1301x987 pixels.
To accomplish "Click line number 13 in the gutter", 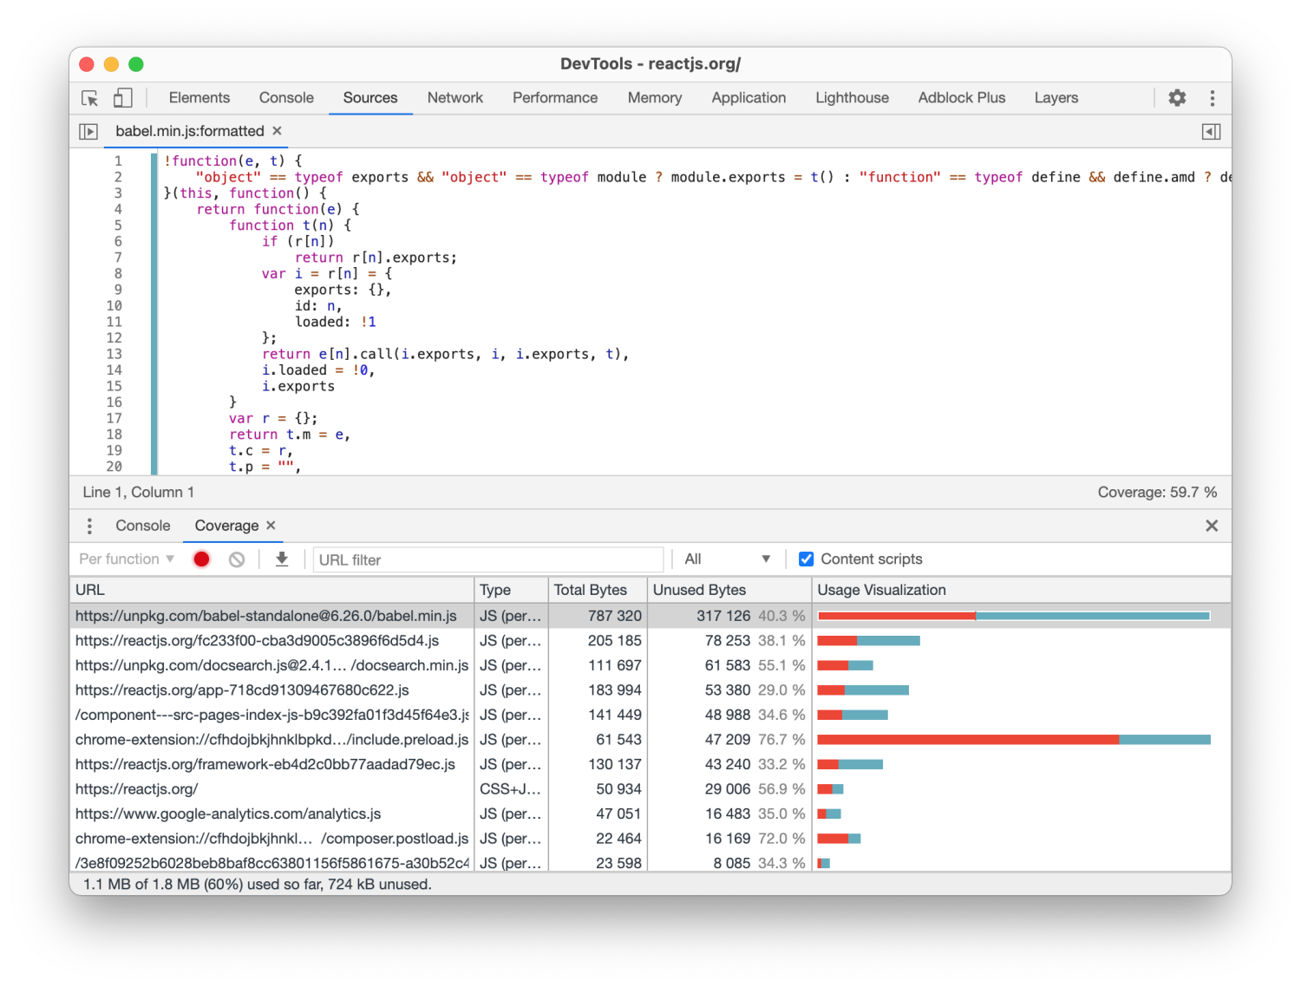I will click(x=114, y=354).
